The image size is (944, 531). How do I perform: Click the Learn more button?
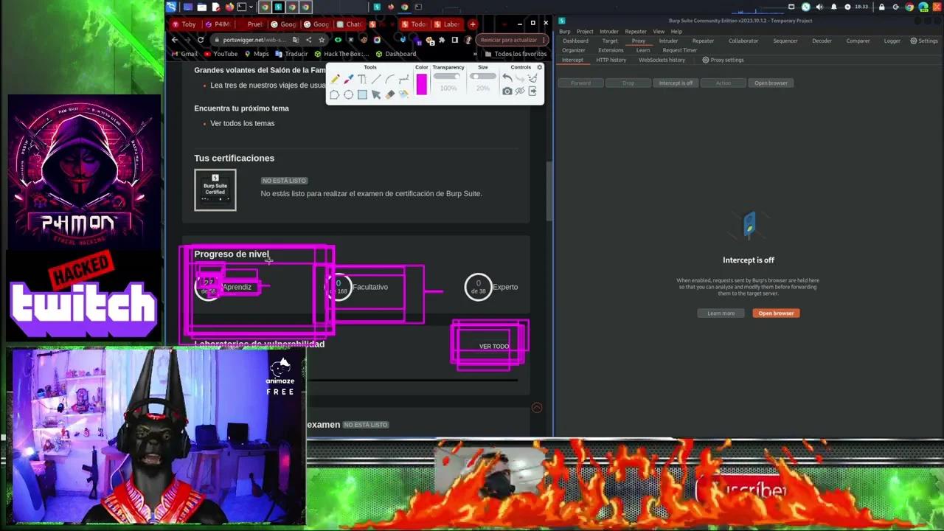click(721, 313)
